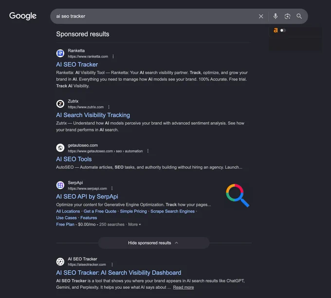Open the three-dot menu beside serpapi.com
Screen dimensions: 331x298
coord(112,188)
